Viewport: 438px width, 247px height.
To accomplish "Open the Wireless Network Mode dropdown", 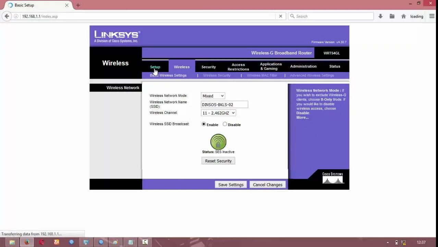I will point(213,96).
